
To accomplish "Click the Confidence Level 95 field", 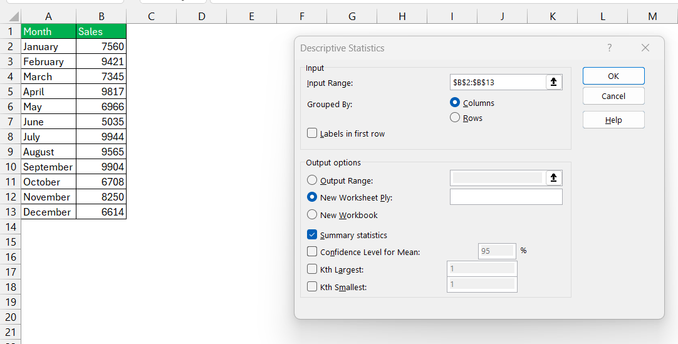I will tap(497, 251).
